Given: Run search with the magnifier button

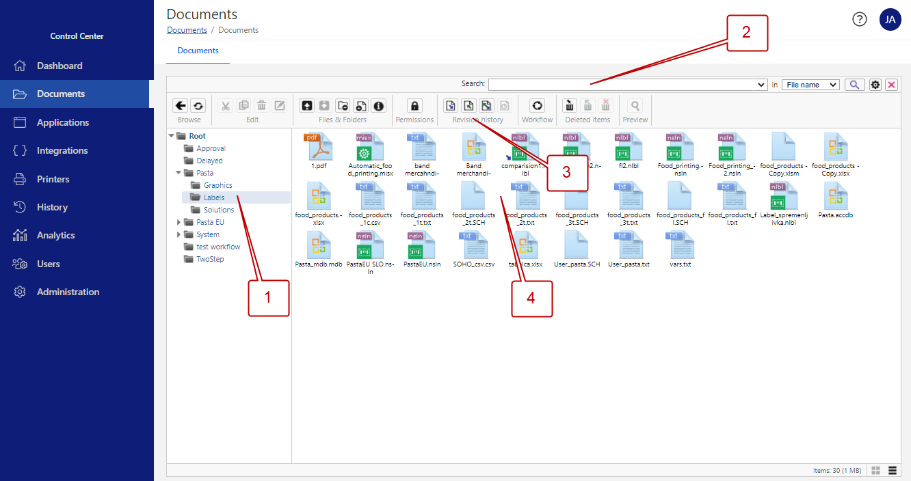Looking at the screenshot, I should (854, 85).
